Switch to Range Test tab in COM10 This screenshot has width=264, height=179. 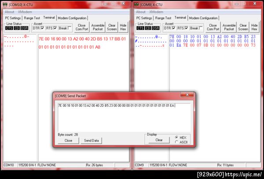tap(32, 18)
